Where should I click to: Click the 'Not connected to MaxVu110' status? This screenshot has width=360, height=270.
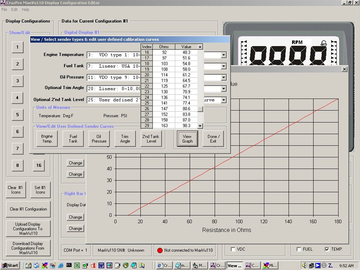pyautogui.click(x=185, y=250)
